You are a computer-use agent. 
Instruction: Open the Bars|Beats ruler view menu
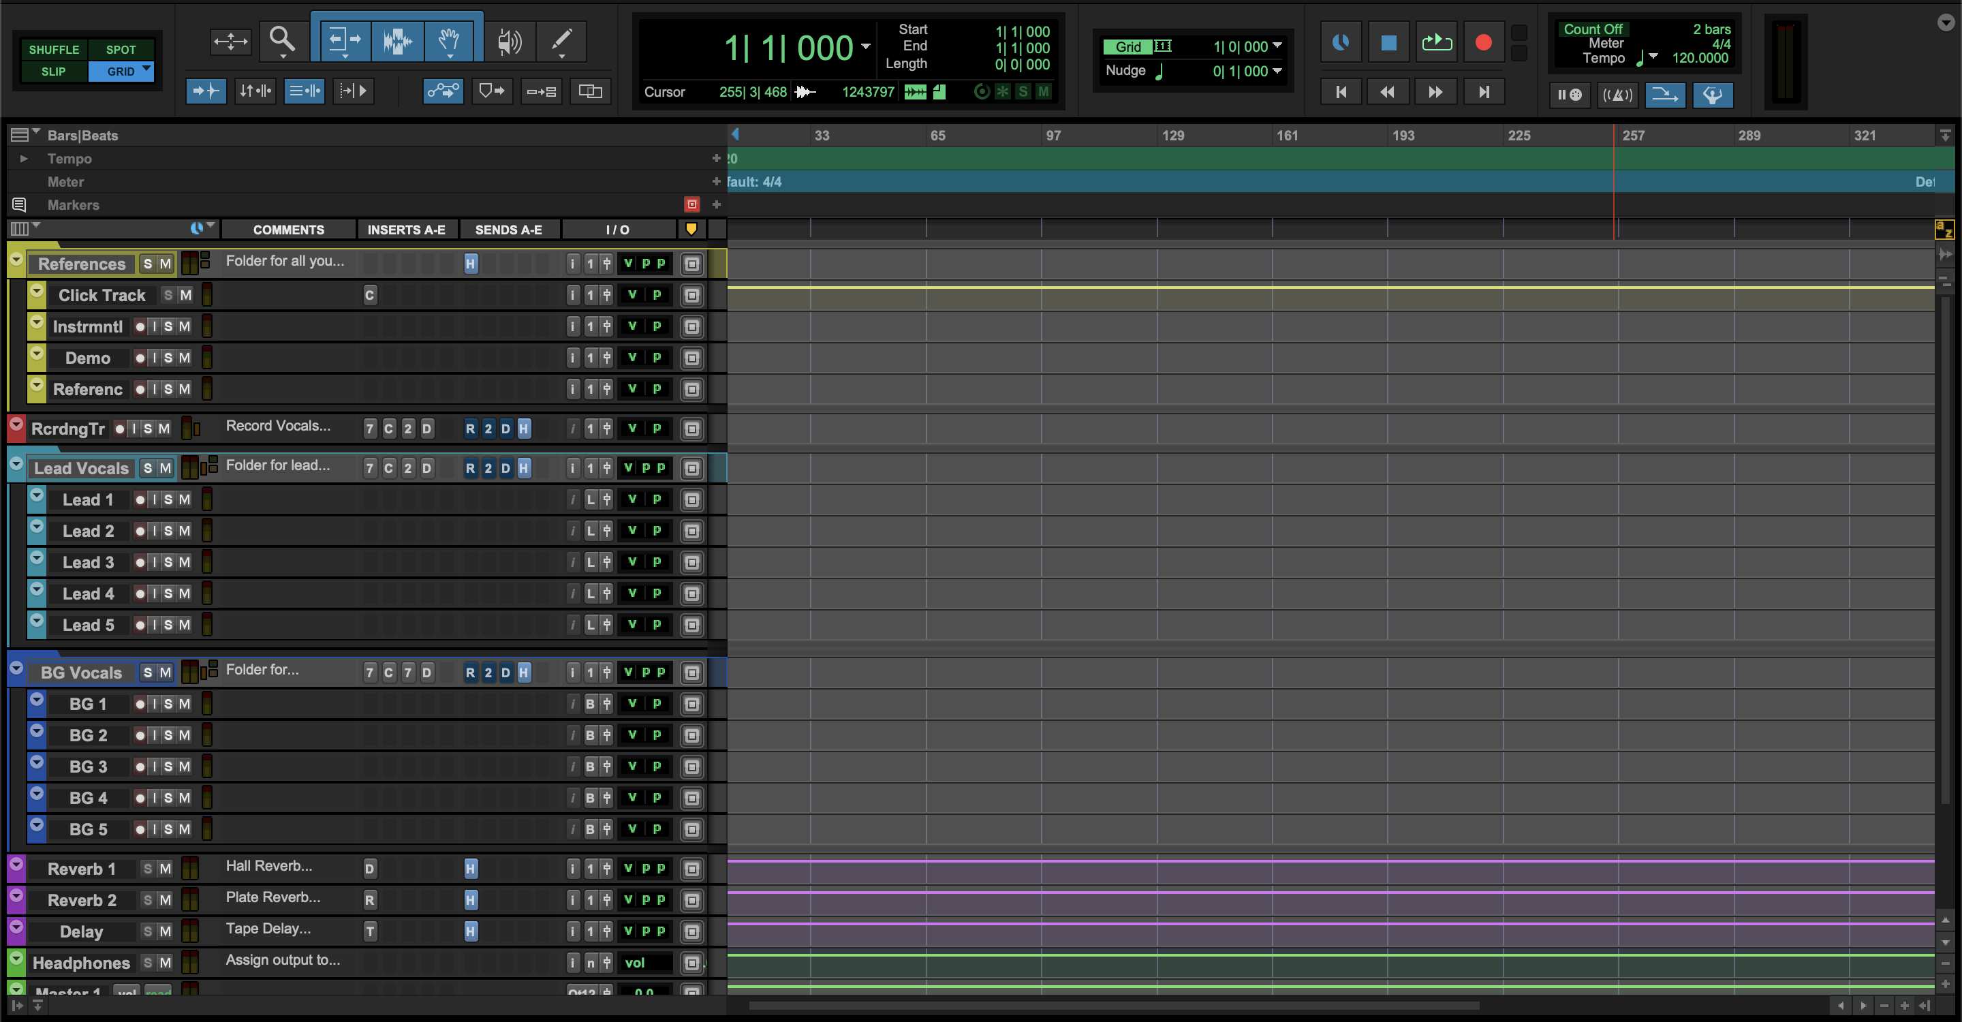(x=25, y=135)
